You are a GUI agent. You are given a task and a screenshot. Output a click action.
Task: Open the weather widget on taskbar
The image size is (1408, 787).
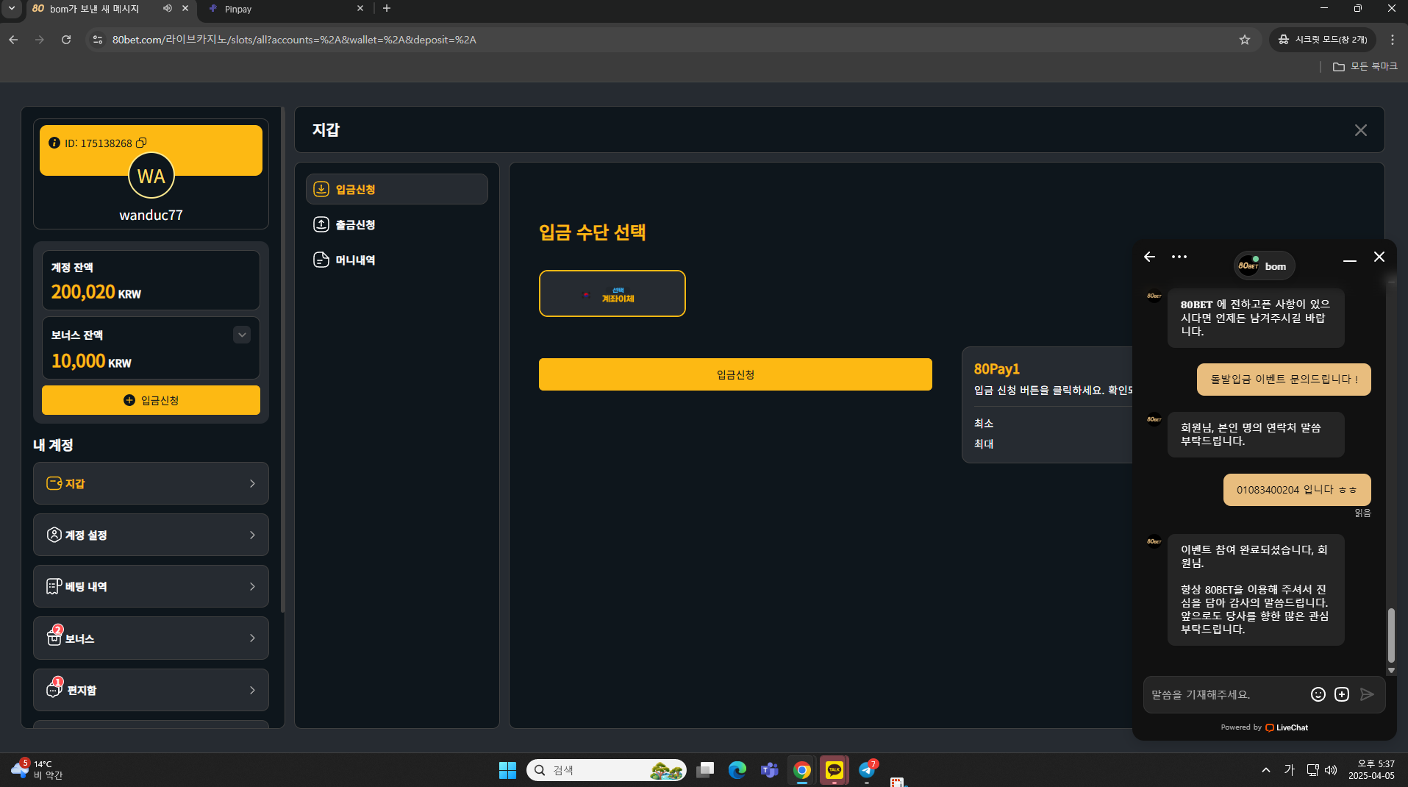coord(37,770)
